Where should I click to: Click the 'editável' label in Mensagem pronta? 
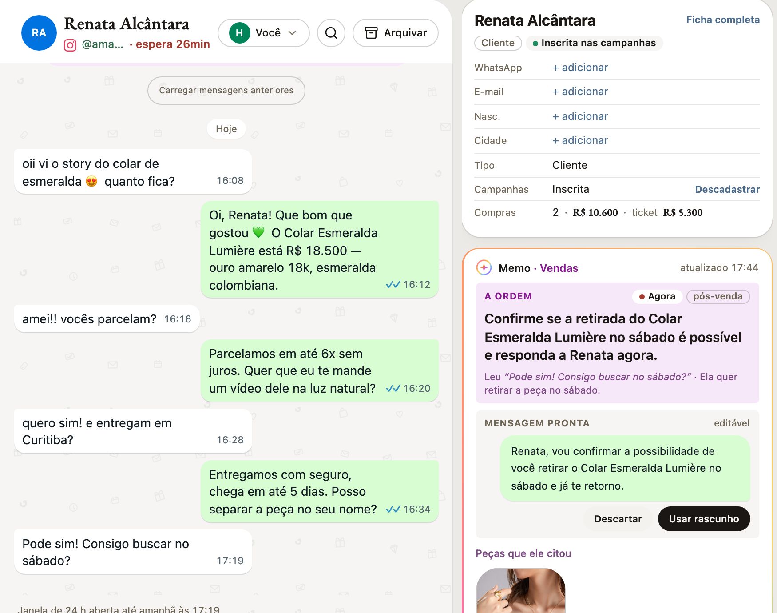click(x=732, y=423)
